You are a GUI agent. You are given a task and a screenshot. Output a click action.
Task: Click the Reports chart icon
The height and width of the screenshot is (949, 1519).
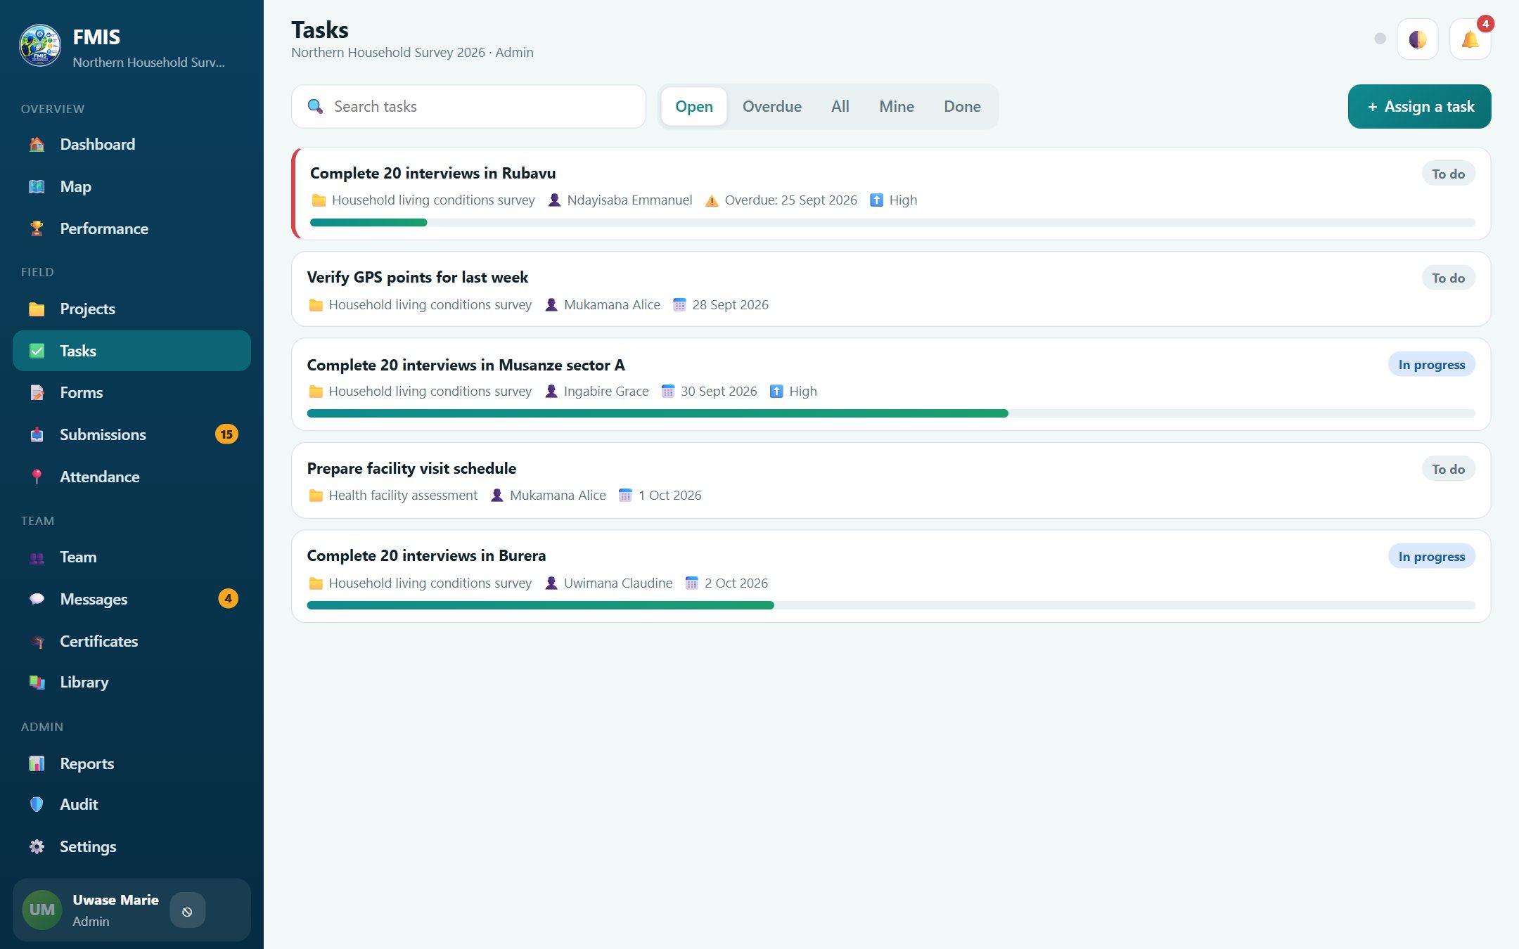(x=37, y=763)
